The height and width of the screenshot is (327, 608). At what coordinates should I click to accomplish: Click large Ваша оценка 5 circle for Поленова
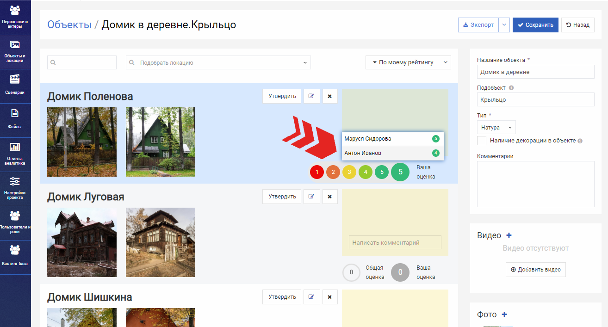coord(400,172)
